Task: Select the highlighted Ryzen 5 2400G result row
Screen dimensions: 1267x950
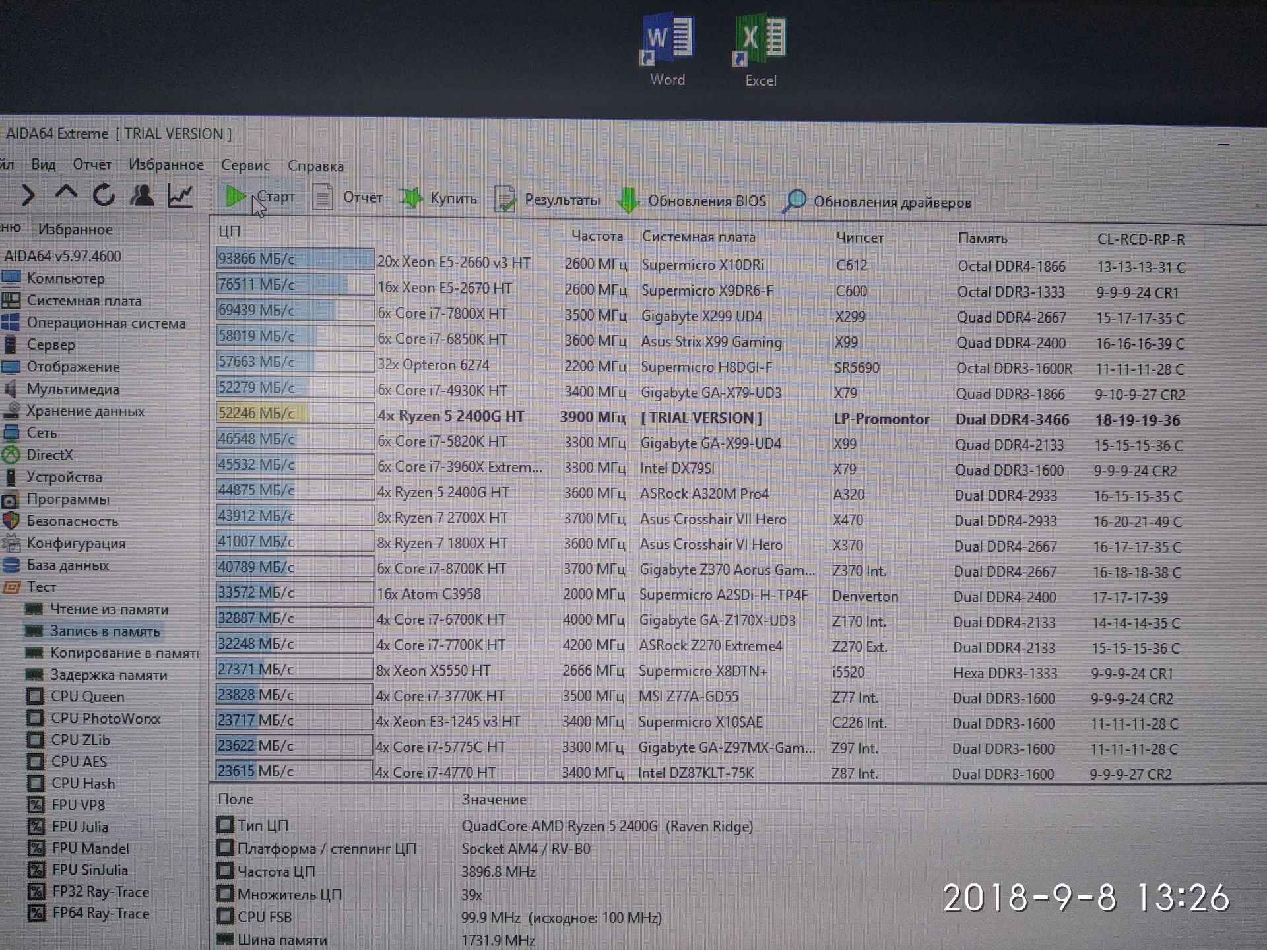Action: click(451, 416)
